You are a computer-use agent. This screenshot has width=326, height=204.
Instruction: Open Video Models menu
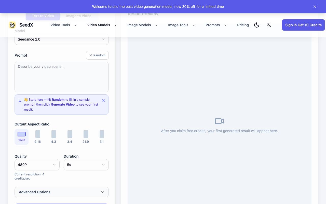tap(102, 25)
